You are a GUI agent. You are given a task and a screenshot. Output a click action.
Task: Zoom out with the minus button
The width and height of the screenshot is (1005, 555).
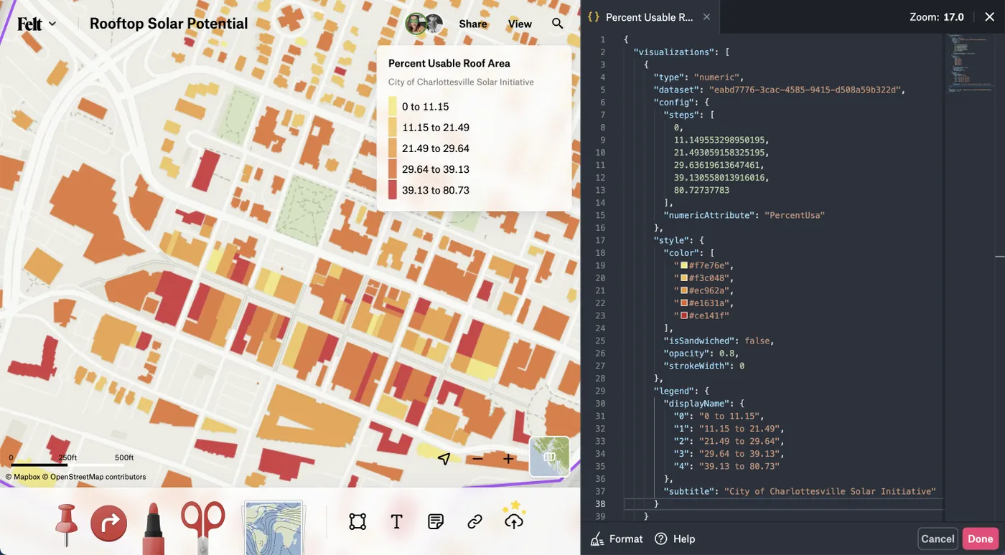[477, 458]
